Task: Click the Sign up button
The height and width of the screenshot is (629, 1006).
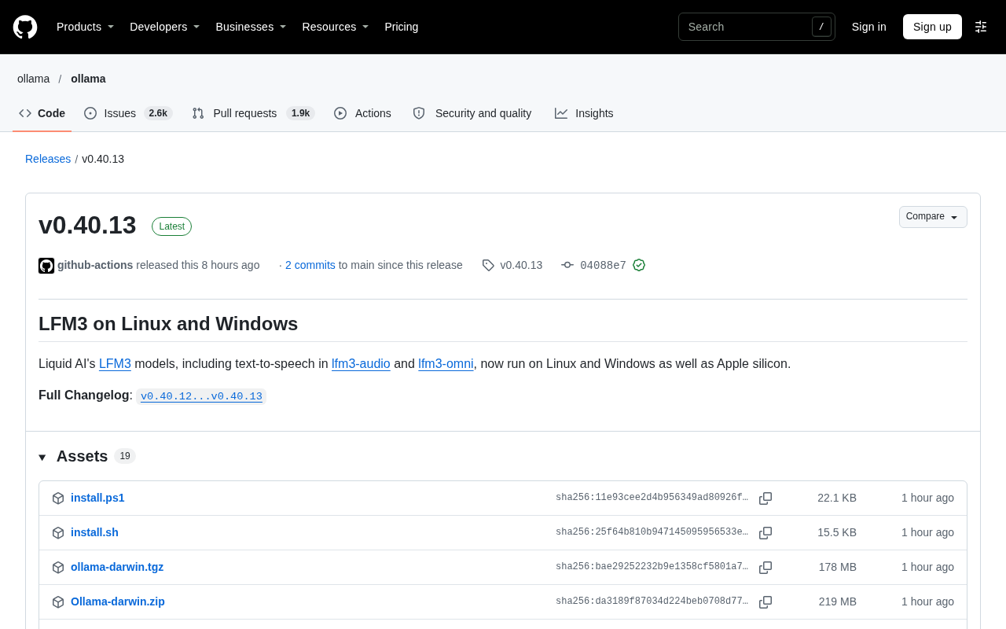Action: coord(932,27)
